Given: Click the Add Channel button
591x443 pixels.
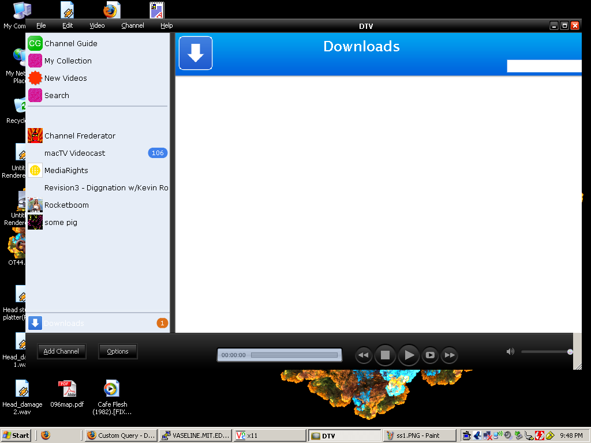Looking at the screenshot, I should pos(61,351).
